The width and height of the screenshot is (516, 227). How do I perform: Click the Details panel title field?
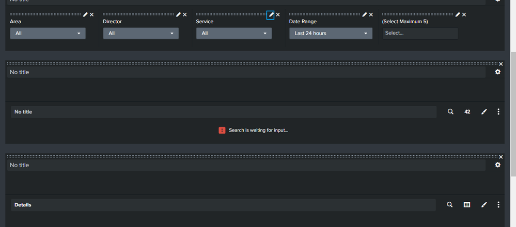[223, 205]
